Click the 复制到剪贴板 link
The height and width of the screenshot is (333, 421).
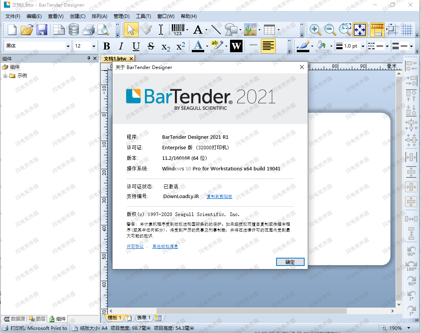point(219,197)
